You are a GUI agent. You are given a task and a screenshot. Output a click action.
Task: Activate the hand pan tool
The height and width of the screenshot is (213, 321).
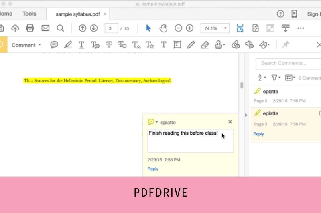[x=163, y=28]
